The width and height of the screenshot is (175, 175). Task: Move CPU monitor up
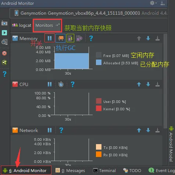[139, 84]
